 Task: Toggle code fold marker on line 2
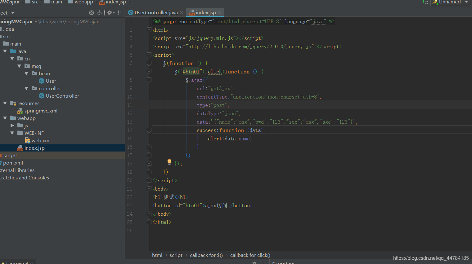149,30
